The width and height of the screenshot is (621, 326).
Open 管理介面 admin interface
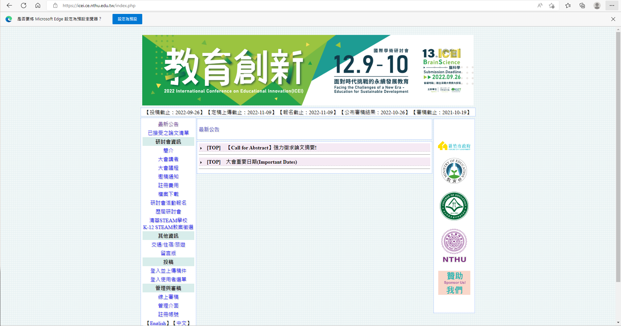click(168, 306)
